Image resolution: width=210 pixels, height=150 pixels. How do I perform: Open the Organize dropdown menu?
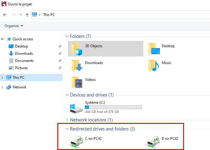coord(14,26)
